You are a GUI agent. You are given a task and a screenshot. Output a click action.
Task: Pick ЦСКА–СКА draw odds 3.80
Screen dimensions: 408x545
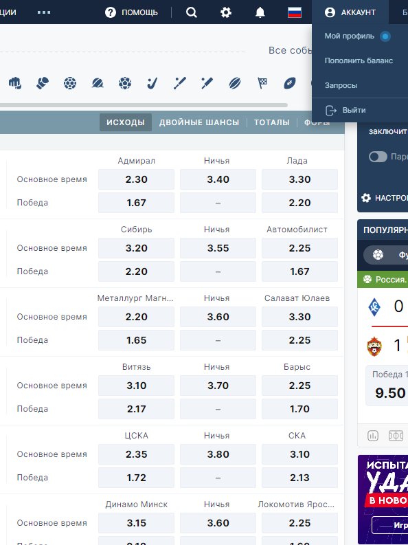tap(218, 454)
